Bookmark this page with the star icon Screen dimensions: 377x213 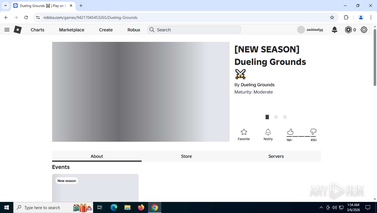point(332,17)
